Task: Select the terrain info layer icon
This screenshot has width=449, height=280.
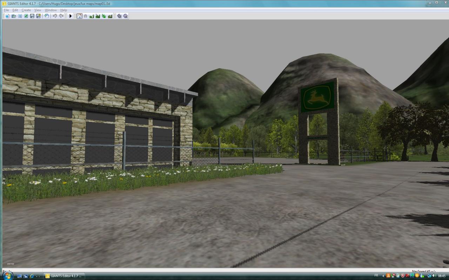Action: coord(110,16)
